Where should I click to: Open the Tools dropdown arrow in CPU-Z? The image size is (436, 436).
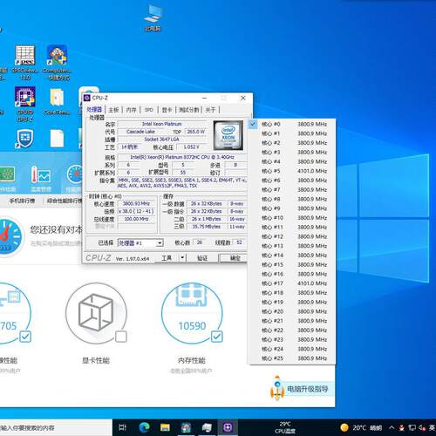(182, 257)
